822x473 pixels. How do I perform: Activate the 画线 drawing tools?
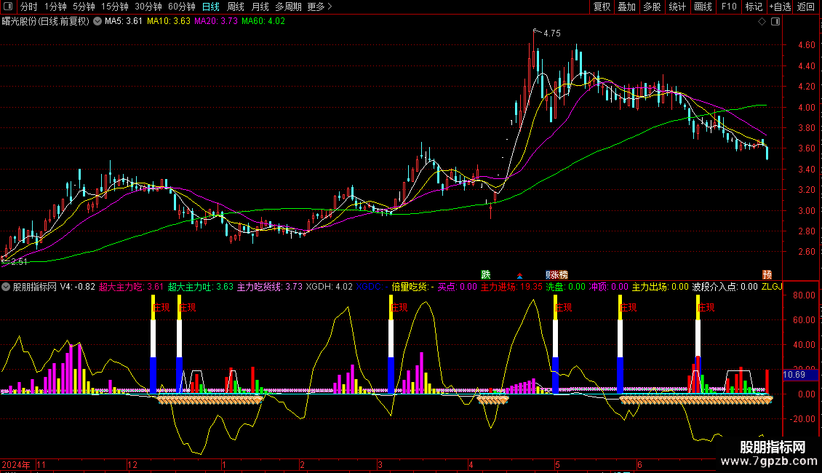tap(703, 7)
